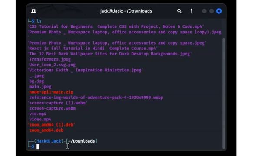
Task: Click Transformers.jpeg file name
Action: (x=50, y=59)
